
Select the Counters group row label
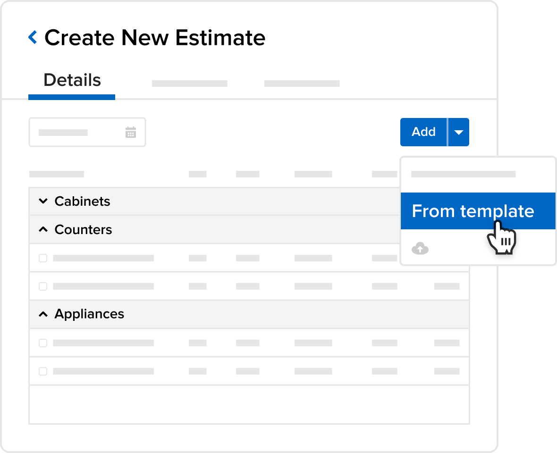pyautogui.click(x=83, y=230)
